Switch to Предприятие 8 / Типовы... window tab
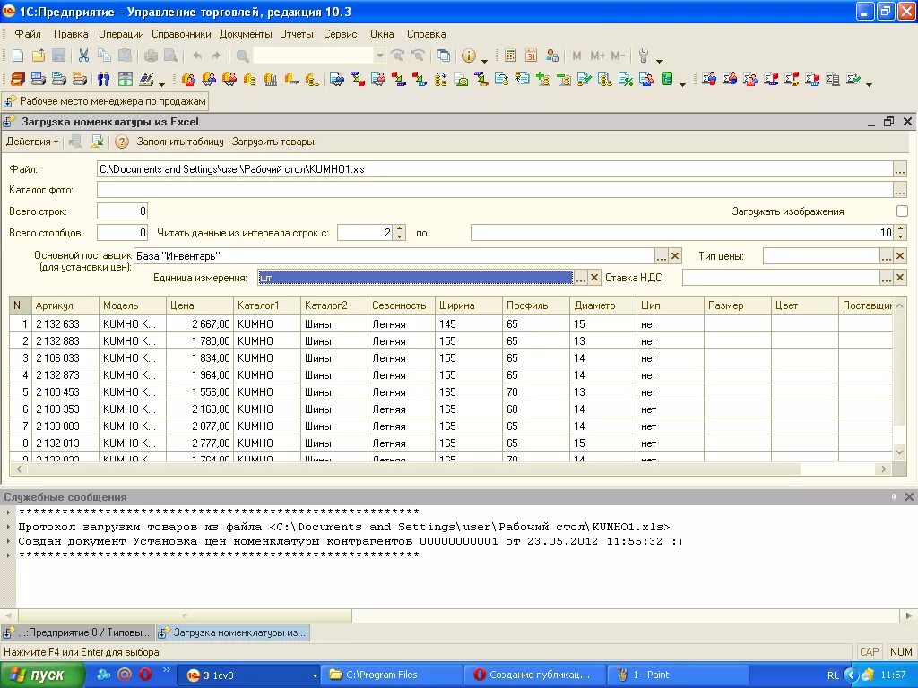 click(78, 632)
